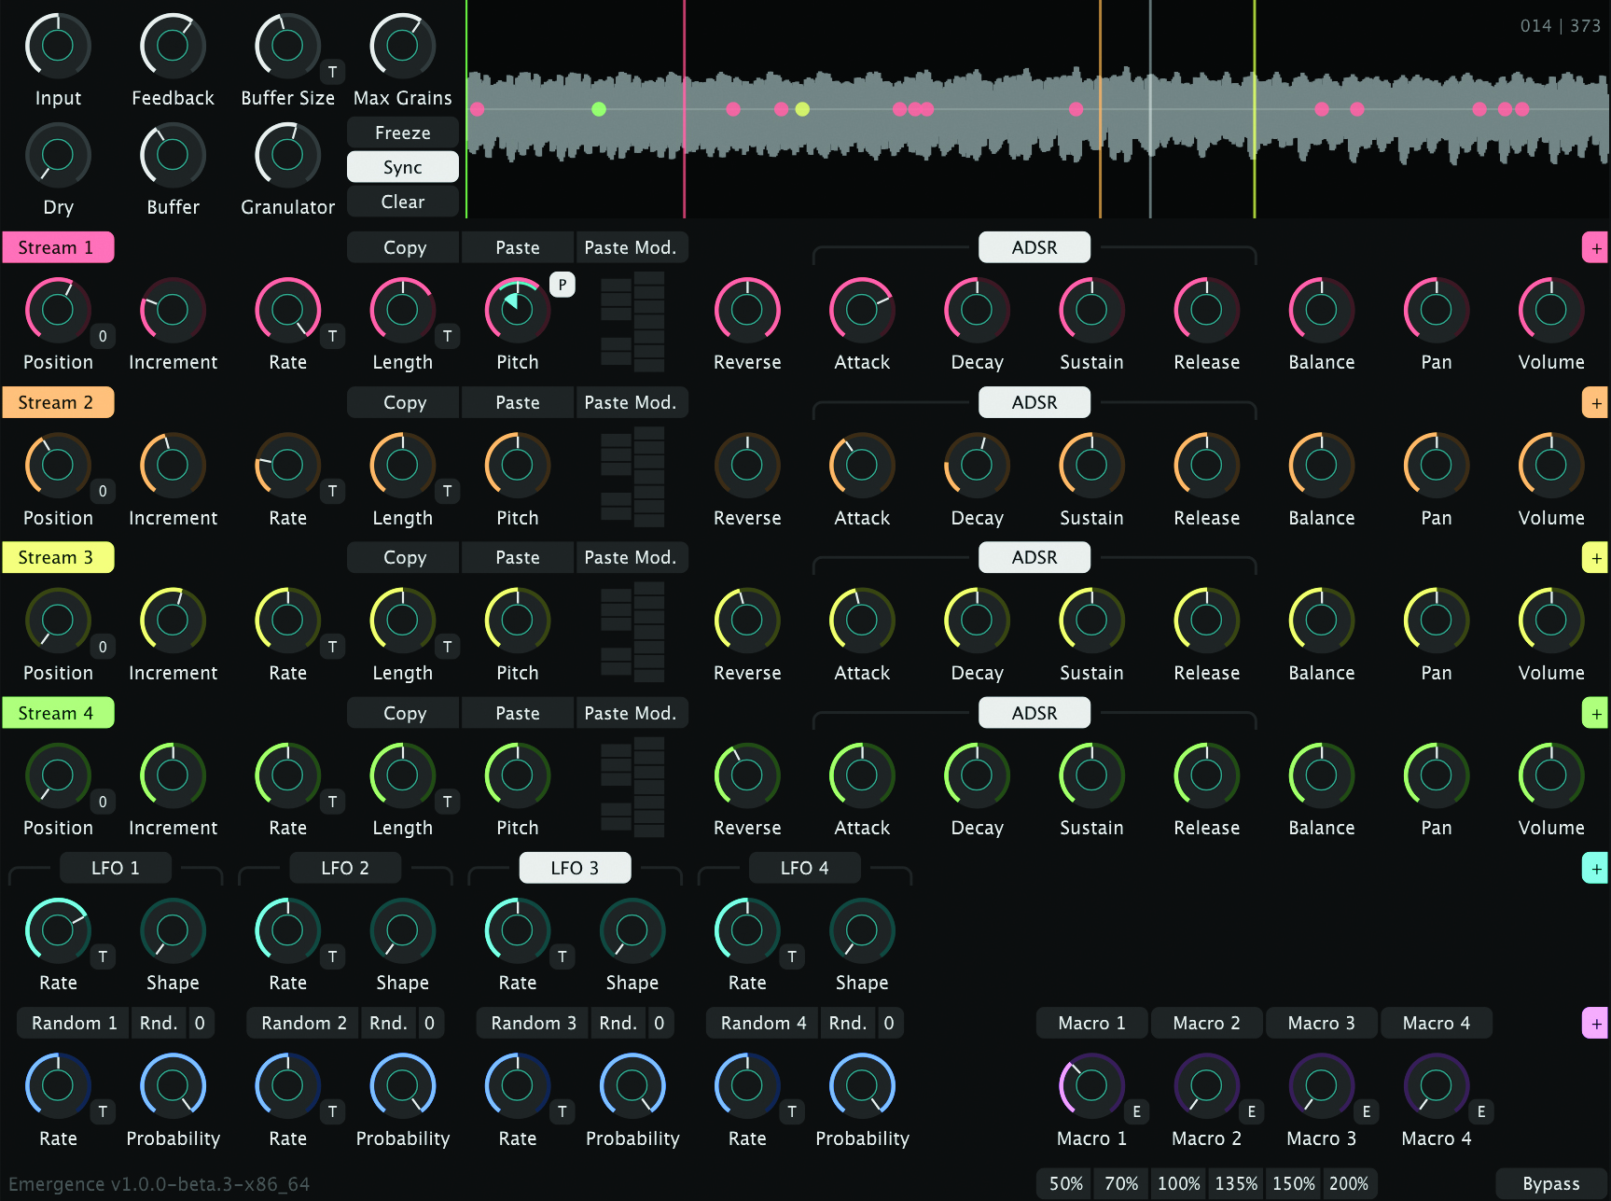Image resolution: width=1611 pixels, height=1201 pixels.
Task: Click the pink Stream 1 position line in waveform
Action: (685, 109)
